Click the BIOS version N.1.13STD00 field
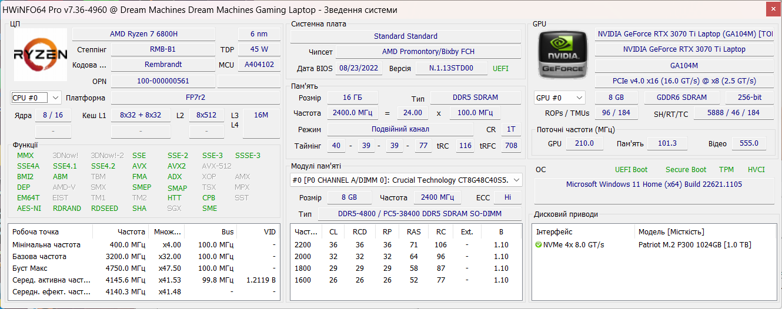The width and height of the screenshot is (782, 309). tap(452, 69)
